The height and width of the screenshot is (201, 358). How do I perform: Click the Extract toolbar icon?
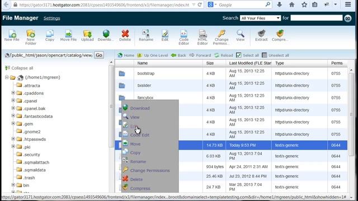click(261, 36)
